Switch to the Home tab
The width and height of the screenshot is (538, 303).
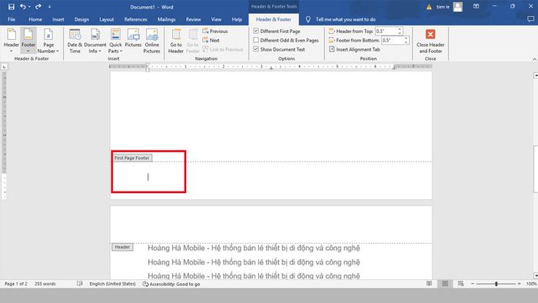tap(35, 19)
